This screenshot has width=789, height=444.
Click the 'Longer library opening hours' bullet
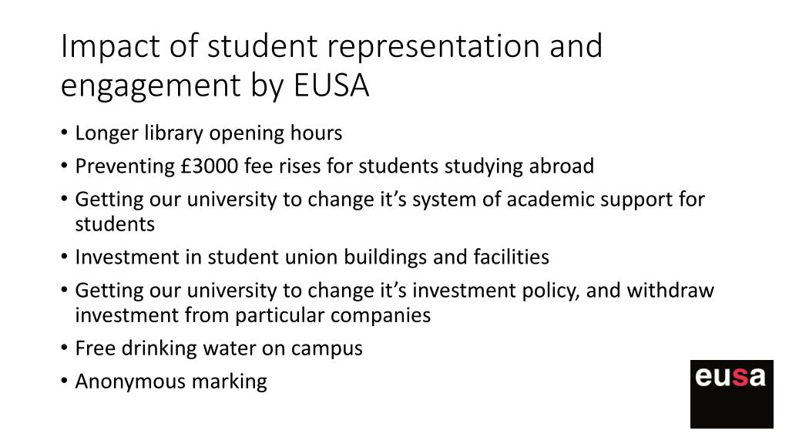click(x=208, y=133)
